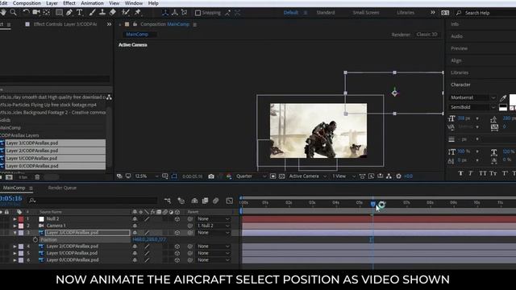Click the frame blending timeline icon

click(205, 201)
